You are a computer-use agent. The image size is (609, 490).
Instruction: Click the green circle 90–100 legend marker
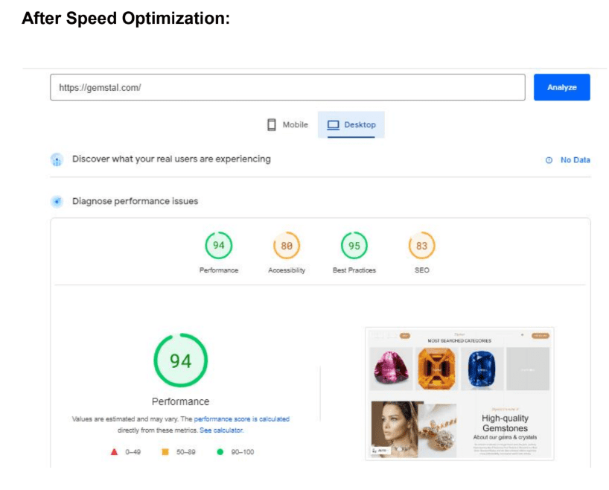click(x=220, y=452)
